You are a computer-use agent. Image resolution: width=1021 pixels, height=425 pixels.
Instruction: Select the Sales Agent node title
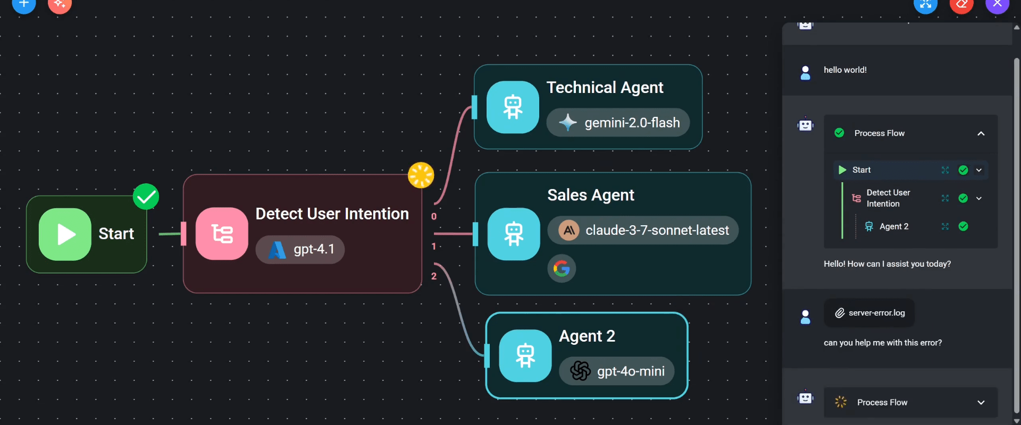591,195
